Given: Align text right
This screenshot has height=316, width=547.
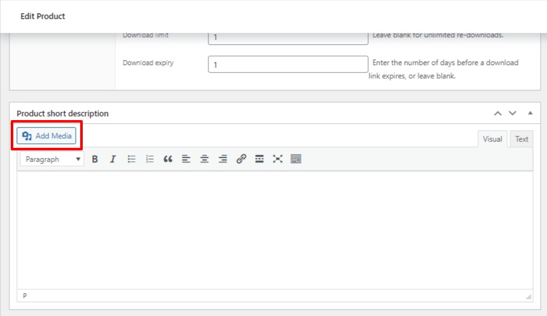Looking at the screenshot, I should point(222,159).
